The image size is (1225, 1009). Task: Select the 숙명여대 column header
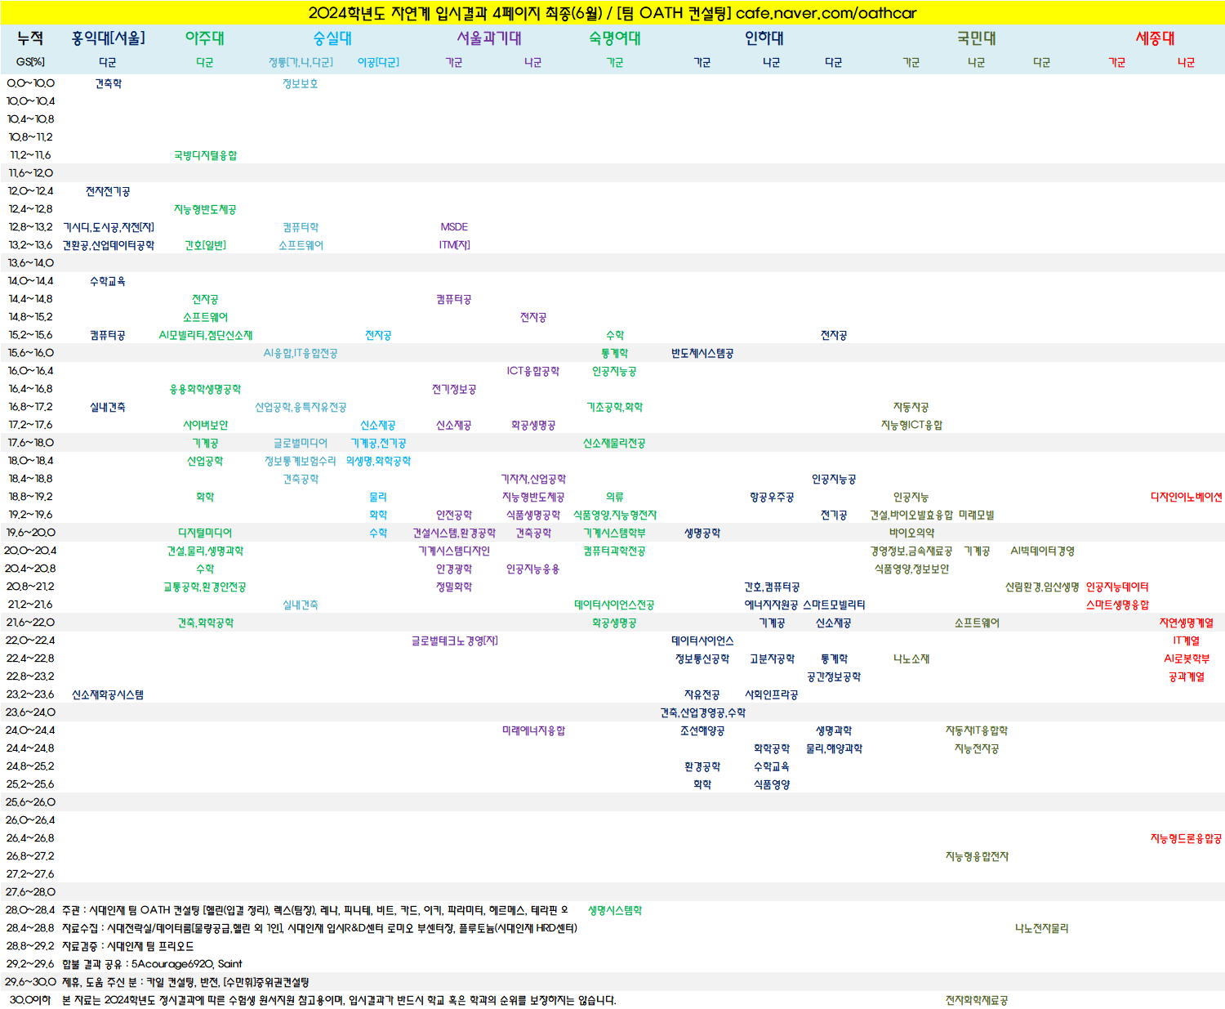615,38
